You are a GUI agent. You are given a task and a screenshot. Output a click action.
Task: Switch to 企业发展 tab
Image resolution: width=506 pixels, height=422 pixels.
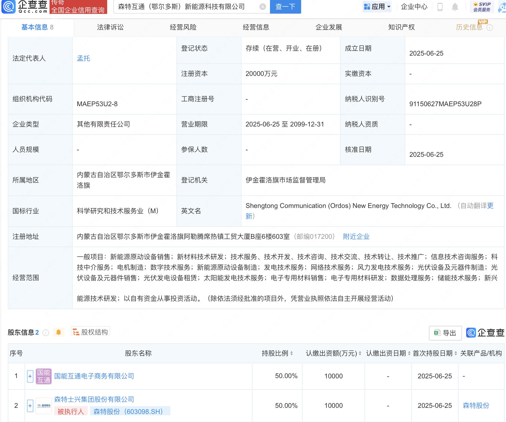(x=329, y=27)
